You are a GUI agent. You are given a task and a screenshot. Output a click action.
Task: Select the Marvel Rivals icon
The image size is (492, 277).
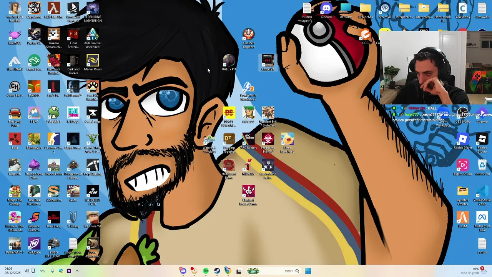[93, 63]
